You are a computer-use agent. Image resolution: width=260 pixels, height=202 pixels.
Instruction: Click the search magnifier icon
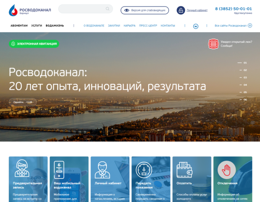click(108, 9)
